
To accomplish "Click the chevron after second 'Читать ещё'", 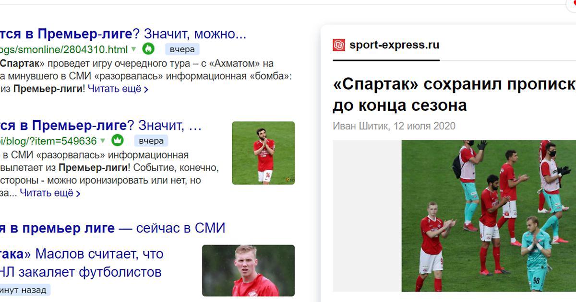I will (78, 194).
